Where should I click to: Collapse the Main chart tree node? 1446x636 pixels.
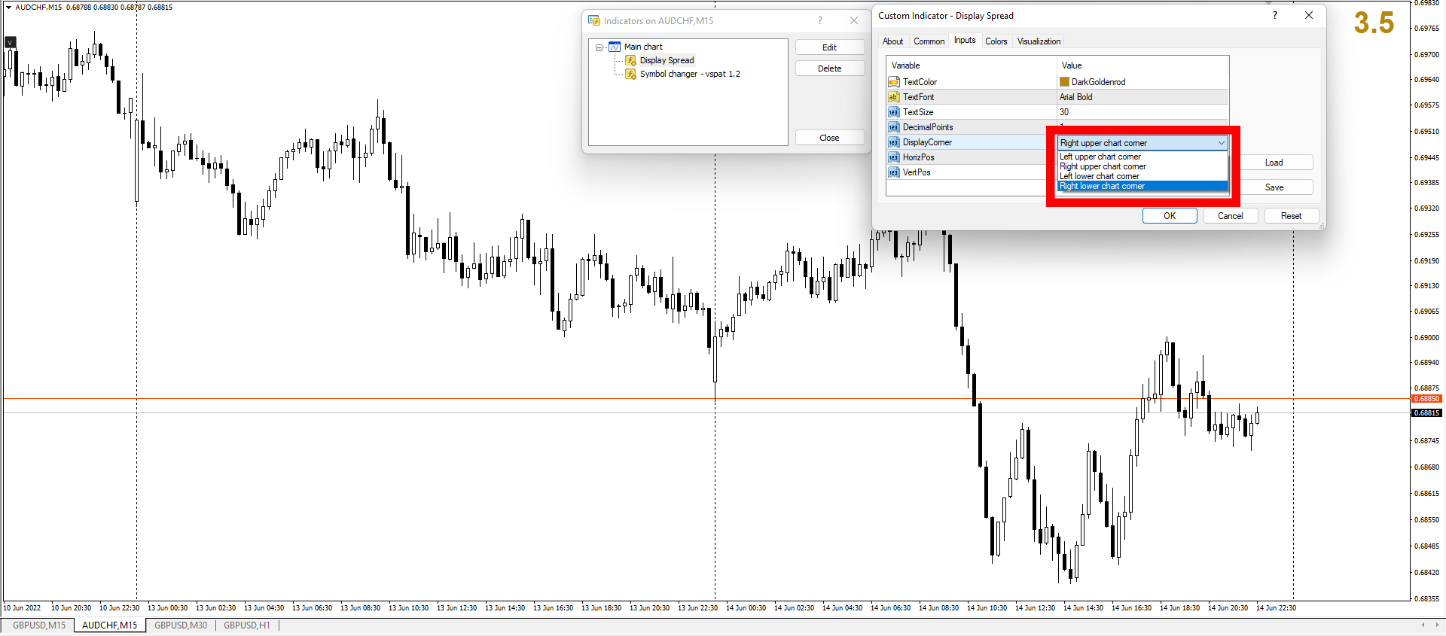599,47
